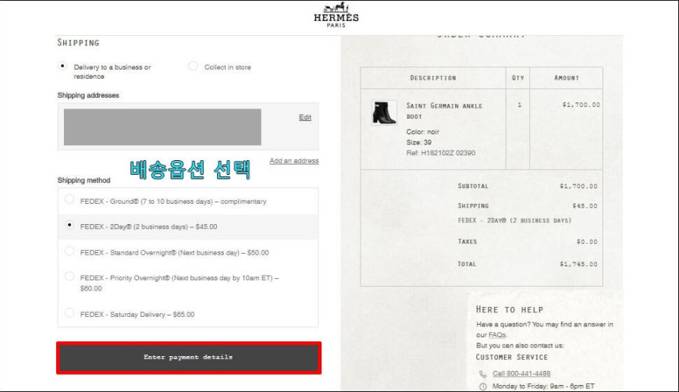The height and width of the screenshot is (392, 679).
Task: Select the Collect in store option
Action: coord(193,66)
